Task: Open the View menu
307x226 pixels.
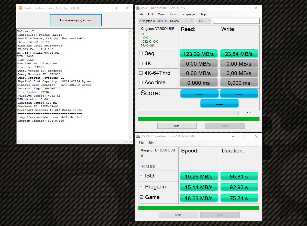Action: point(161,14)
